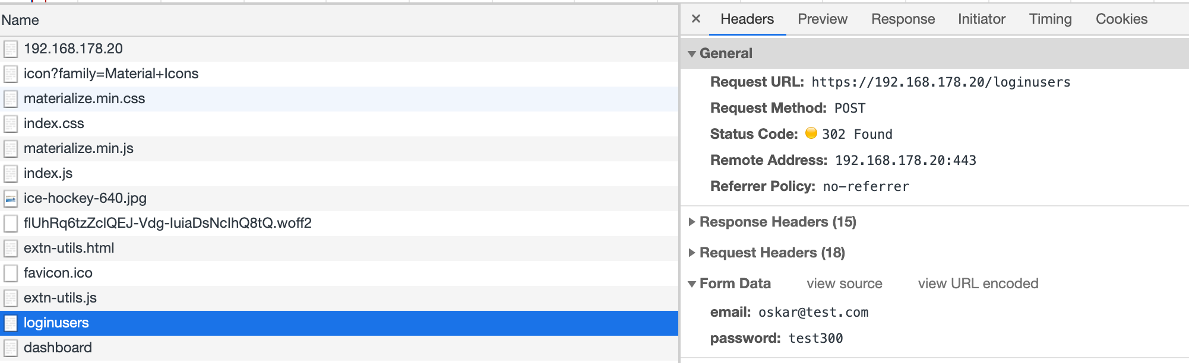Switch to the Preview tab
Image resolution: width=1189 pixels, height=363 pixels.
tap(822, 19)
